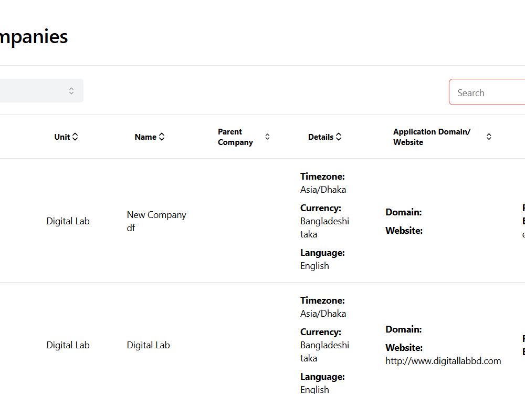Click Bangladeshi taka currency in New Company row
Viewport: 525px width, 394px height.
(x=324, y=227)
